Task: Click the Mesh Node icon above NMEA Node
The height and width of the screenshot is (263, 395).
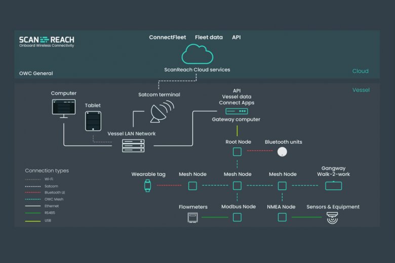Action: pos(282,186)
